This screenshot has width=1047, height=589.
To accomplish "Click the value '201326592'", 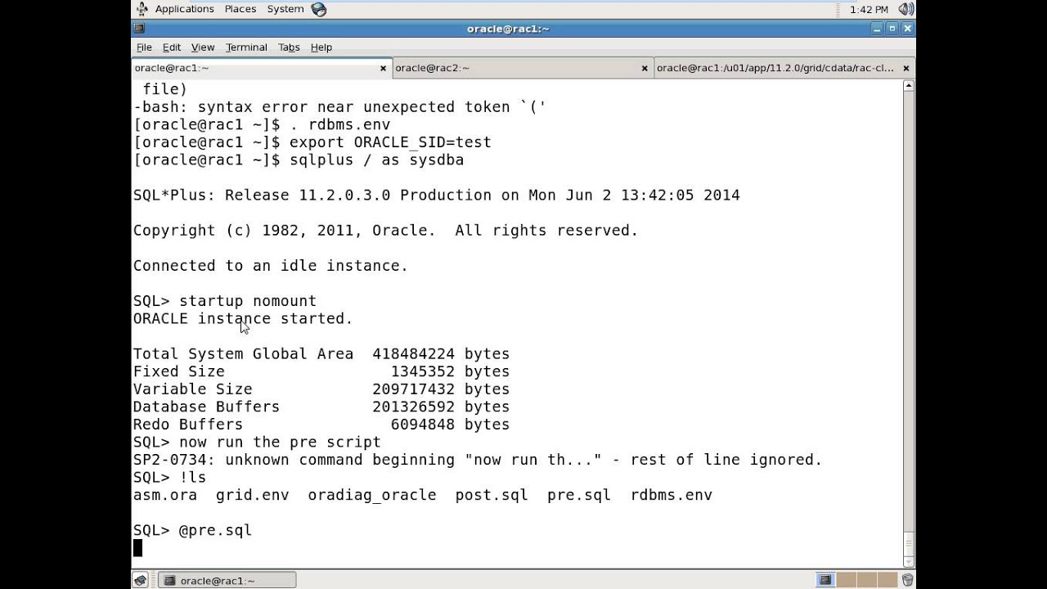I will pos(413,407).
